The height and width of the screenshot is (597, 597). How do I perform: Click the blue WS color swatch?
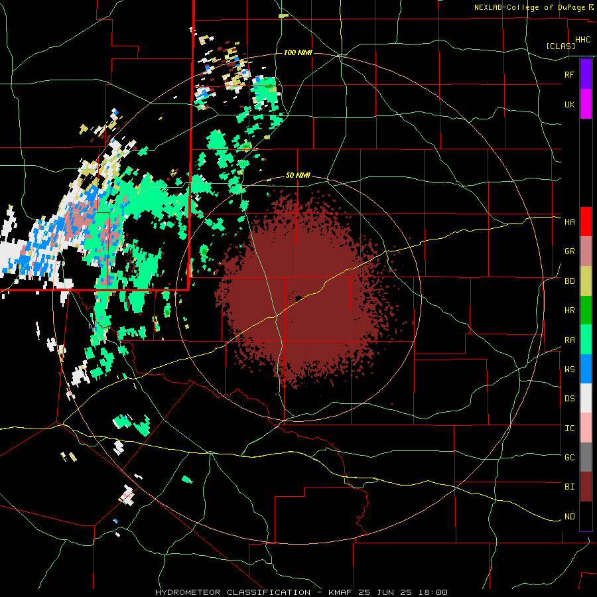(586, 369)
